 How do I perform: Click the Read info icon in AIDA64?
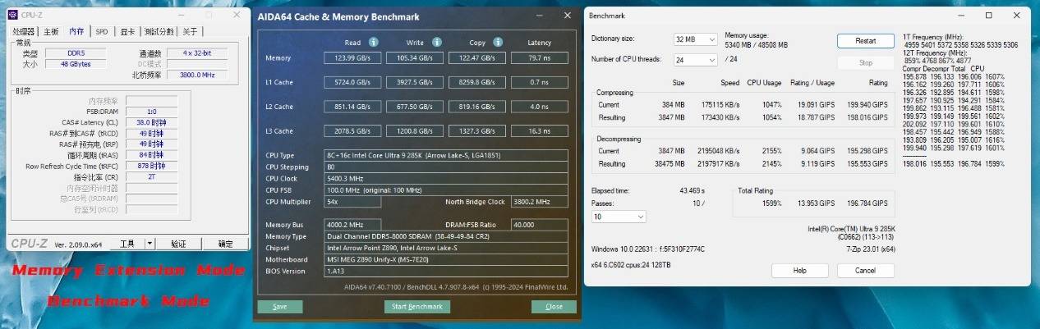click(374, 43)
